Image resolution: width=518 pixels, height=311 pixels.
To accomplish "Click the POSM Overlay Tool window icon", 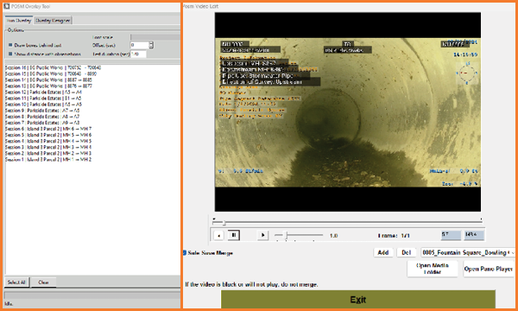I will coord(7,6).
